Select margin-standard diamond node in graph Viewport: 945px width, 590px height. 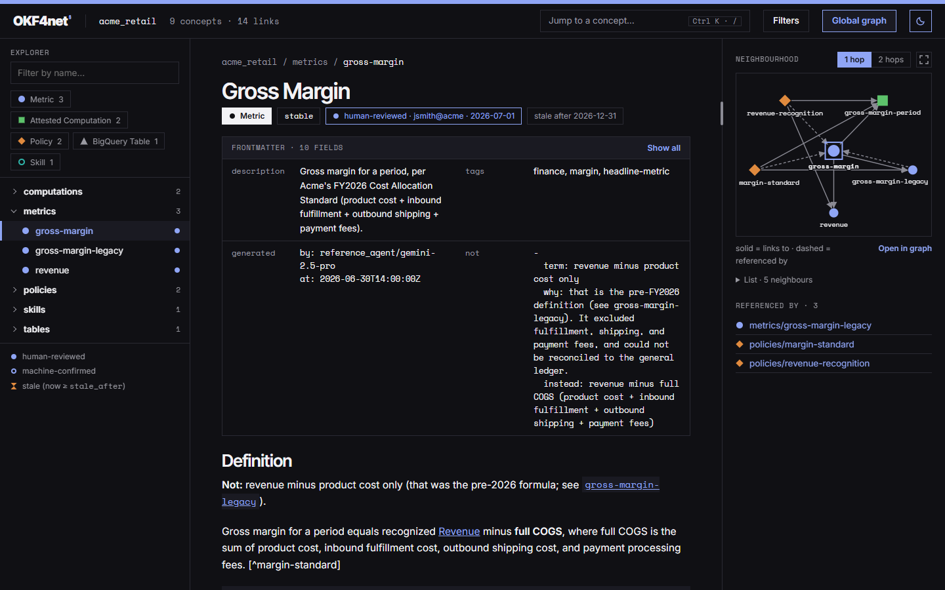755,170
